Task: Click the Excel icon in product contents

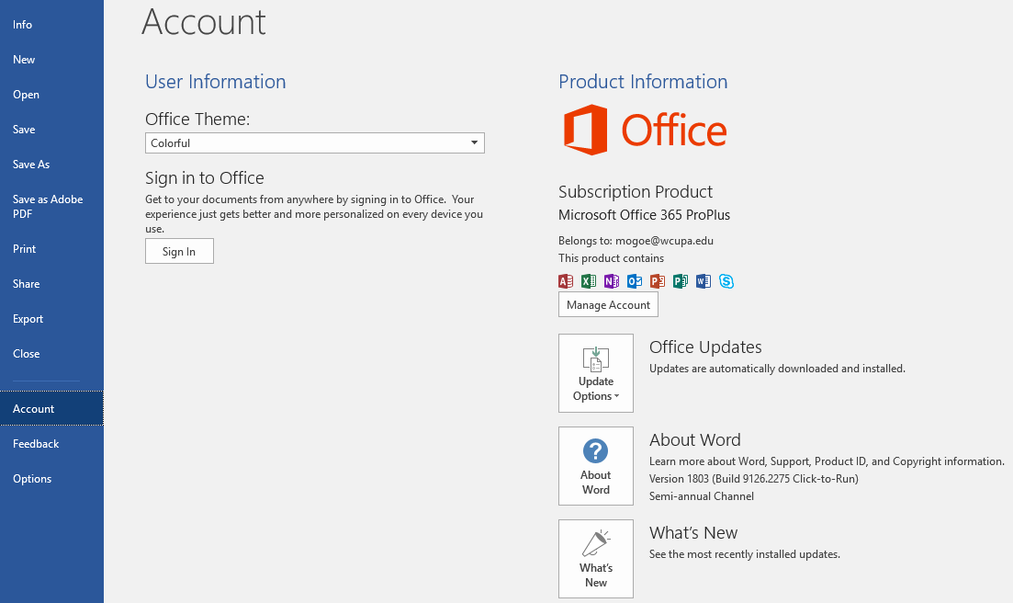Action: click(588, 281)
